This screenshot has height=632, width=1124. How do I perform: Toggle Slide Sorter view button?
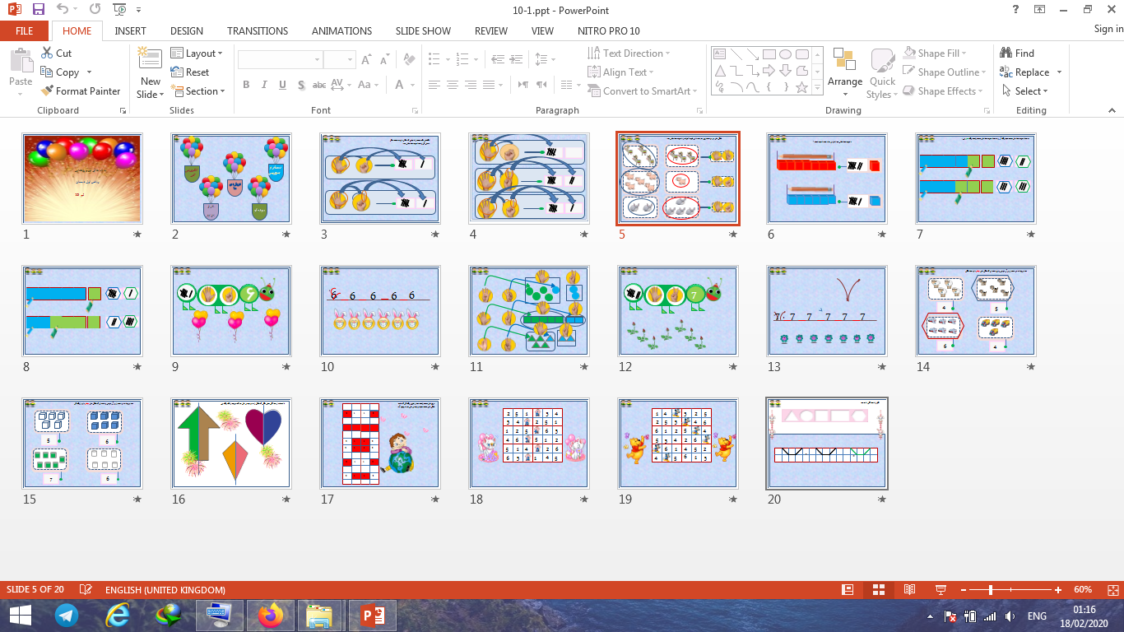click(x=879, y=590)
